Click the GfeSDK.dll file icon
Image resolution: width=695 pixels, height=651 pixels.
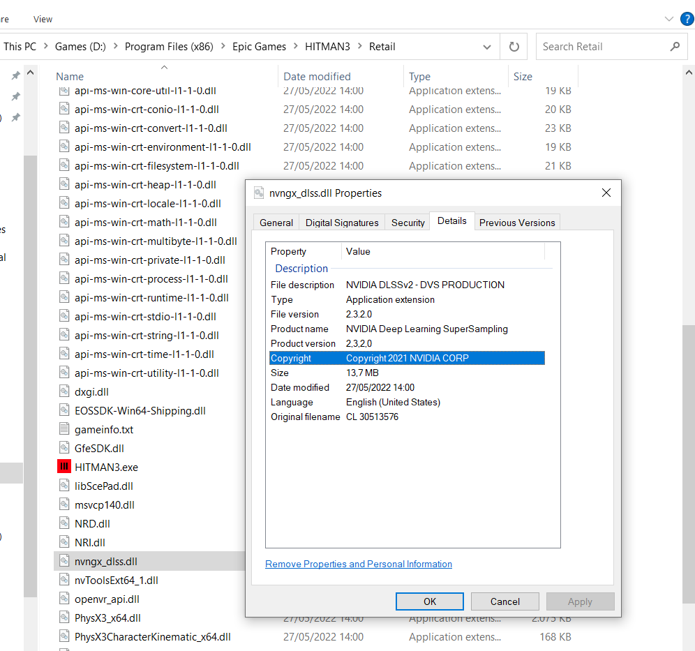click(x=64, y=447)
